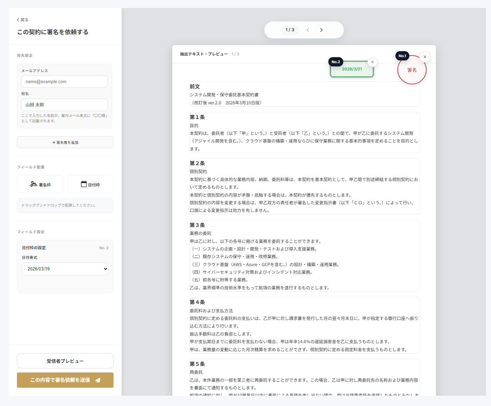491x406 pixels.
Task: Remove the 2026/3/21 date field via ×
Action: [372, 62]
